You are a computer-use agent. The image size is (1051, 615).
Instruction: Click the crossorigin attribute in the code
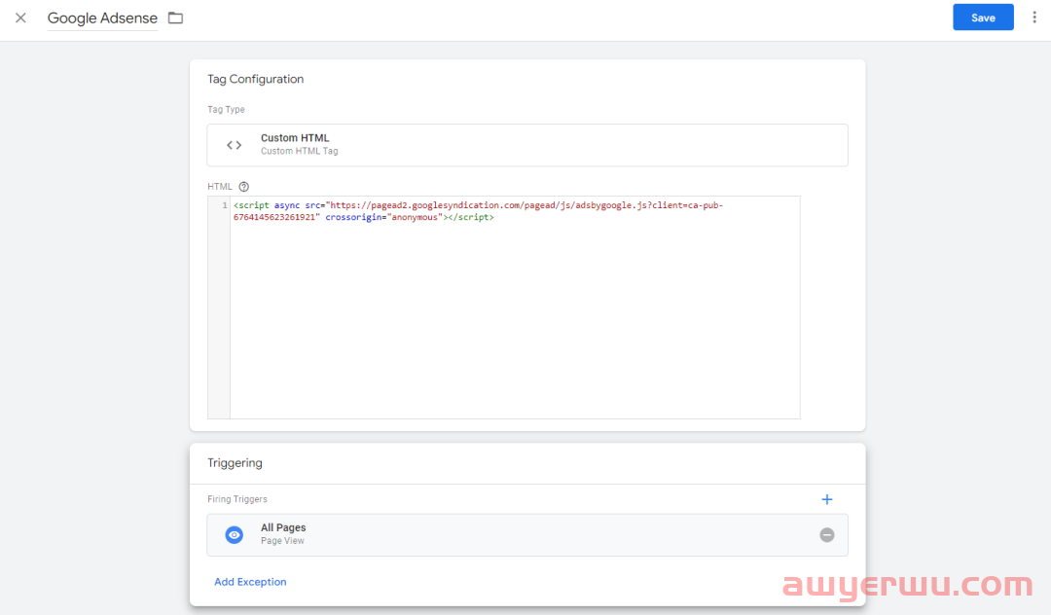click(x=354, y=218)
